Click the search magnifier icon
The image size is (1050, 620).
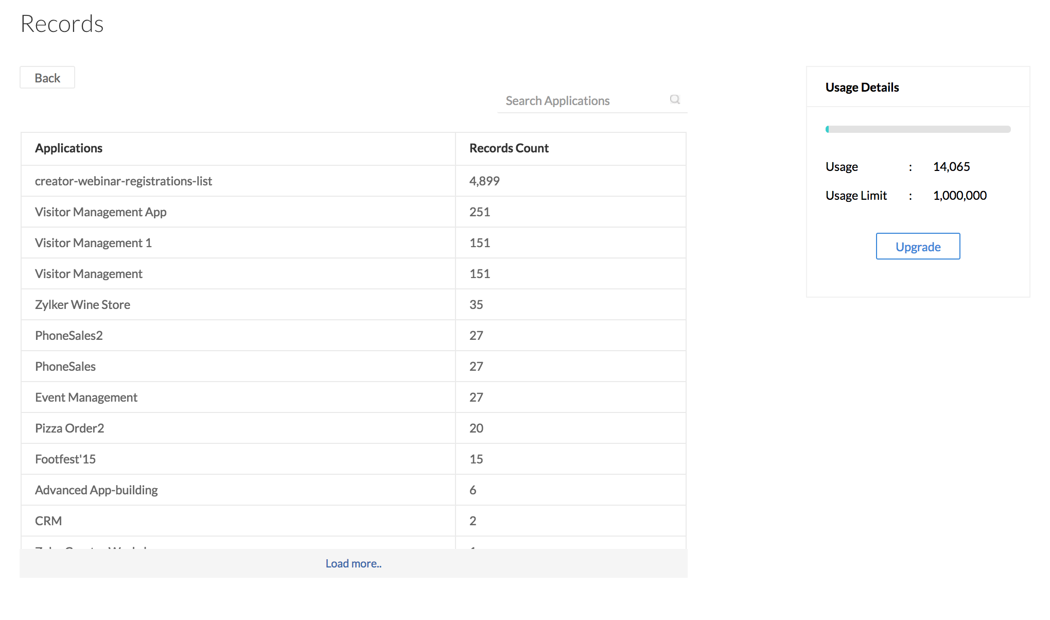[675, 99]
